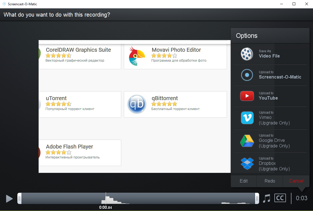Click 'Бесплатный торрент-клиент' description
The height and width of the screenshot is (211, 313).
pyautogui.click(x=176, y=109)
